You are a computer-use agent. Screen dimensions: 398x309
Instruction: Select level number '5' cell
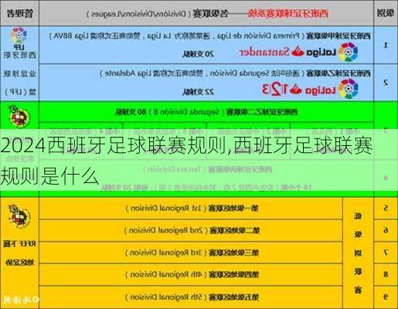coord(386,208)
